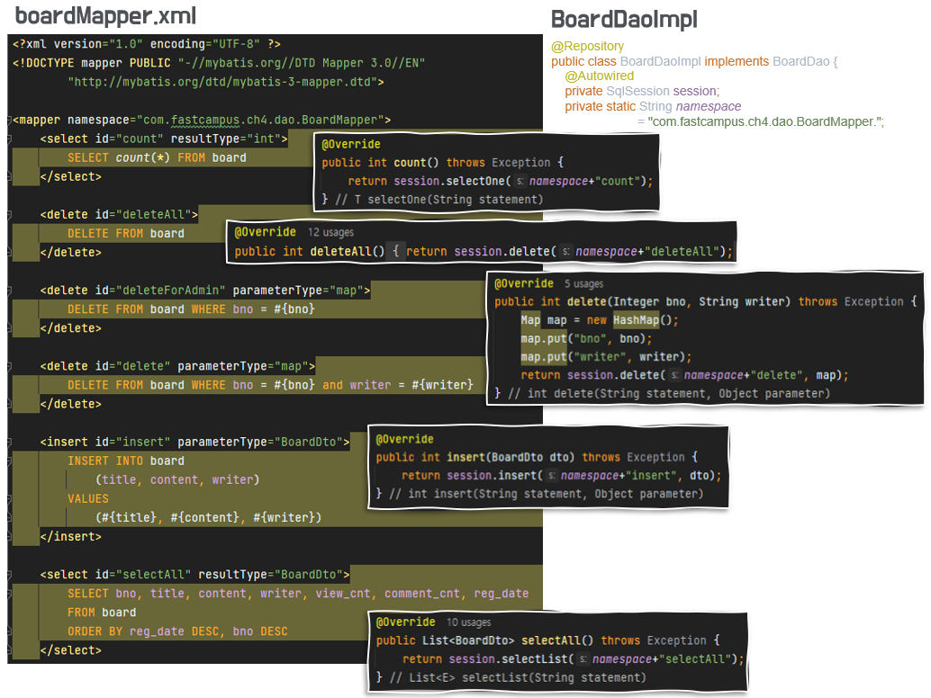Click the '// List<E> selectList(String statement)' comment

[x=518, y=678]
